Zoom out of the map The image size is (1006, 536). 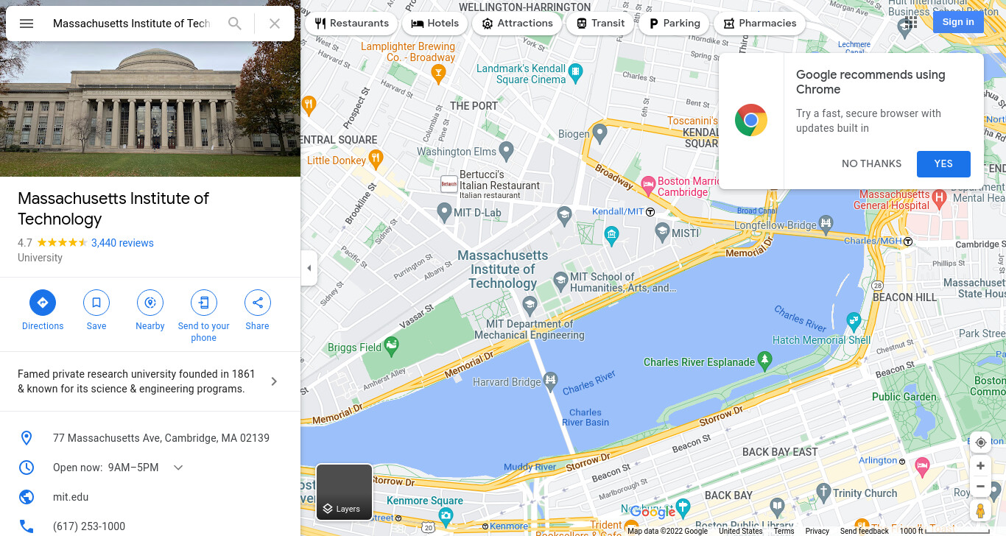(980, 487)
